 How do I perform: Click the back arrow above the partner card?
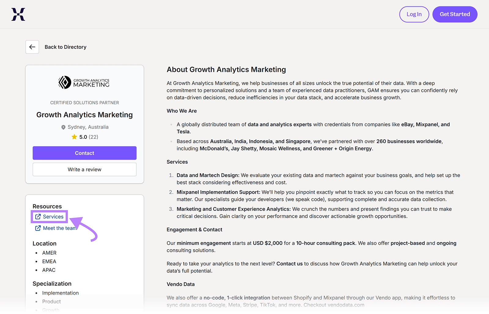tap(32, 47)
